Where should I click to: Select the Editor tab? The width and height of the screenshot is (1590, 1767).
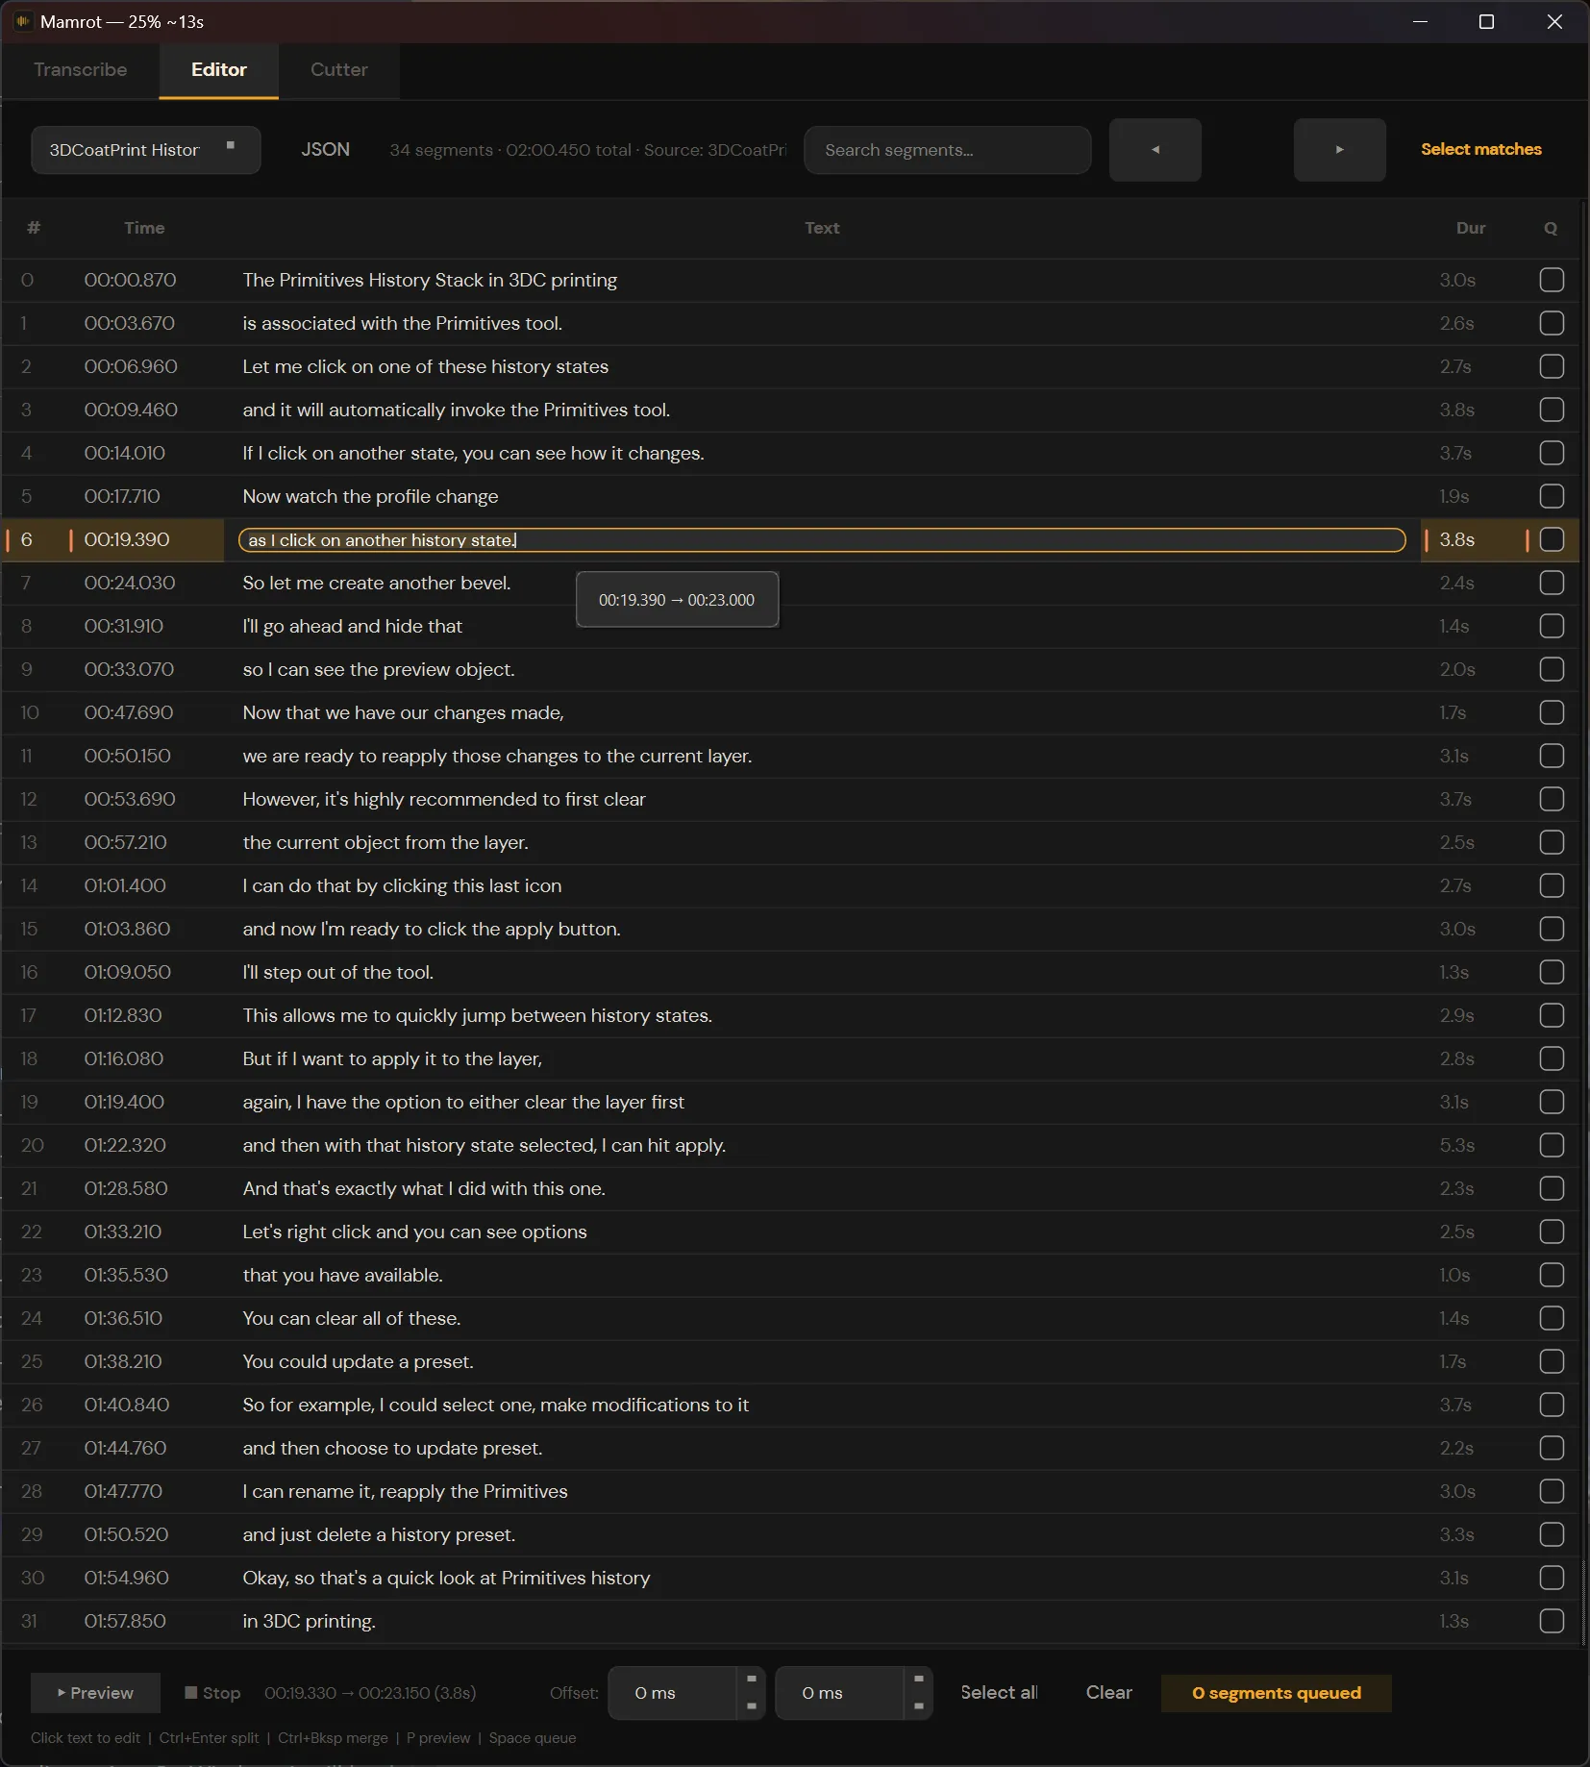click(218, 70)
